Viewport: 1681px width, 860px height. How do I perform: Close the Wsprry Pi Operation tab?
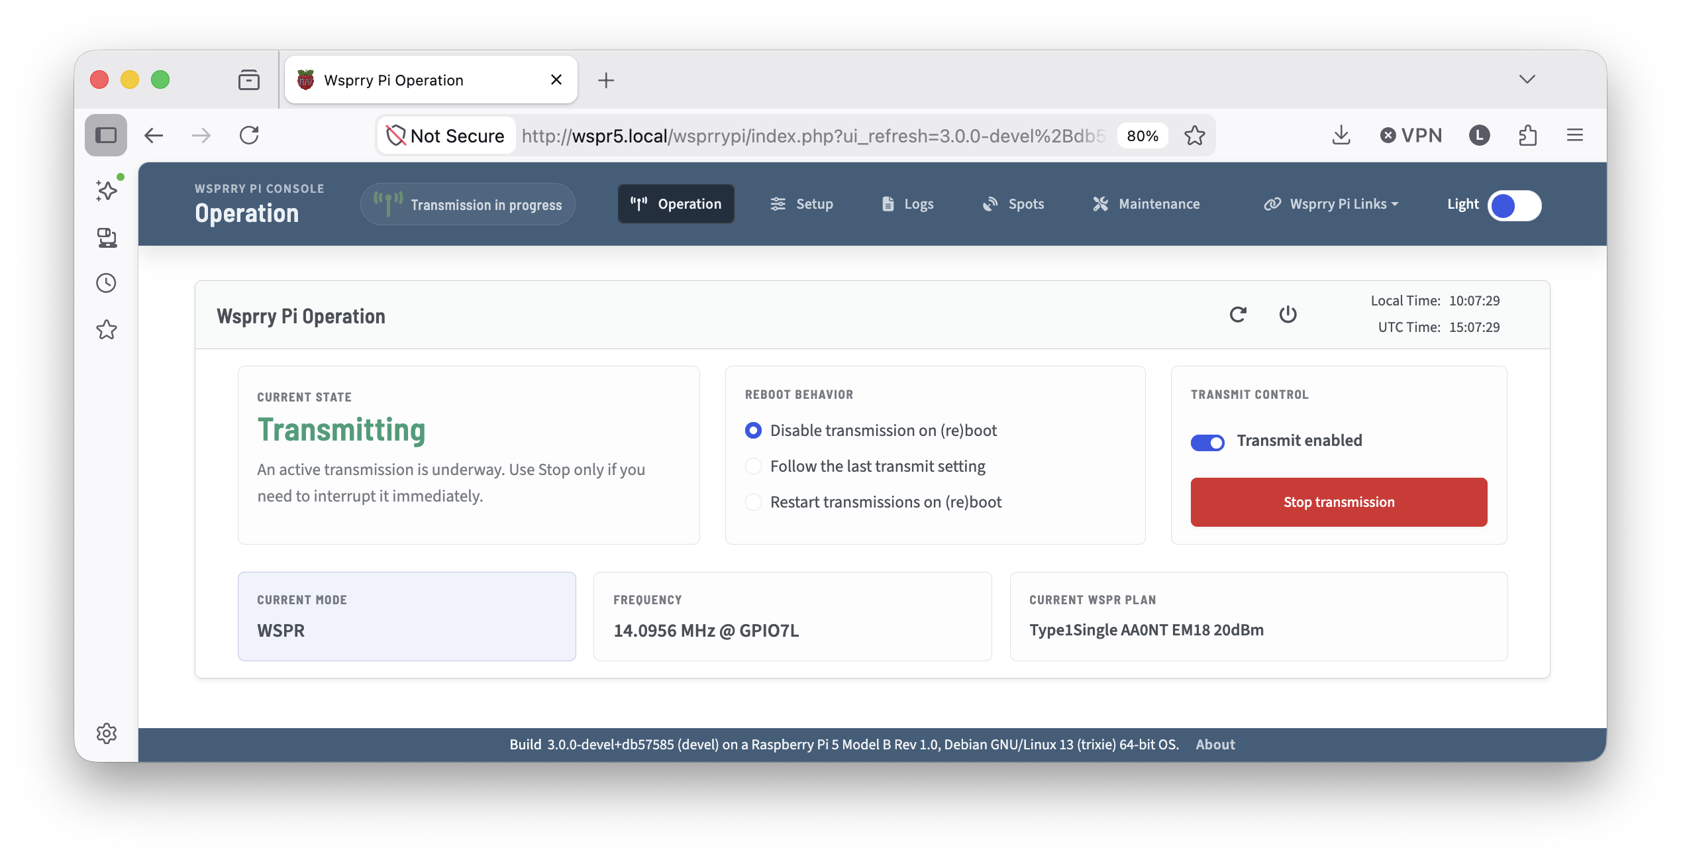tap(556, 80)
